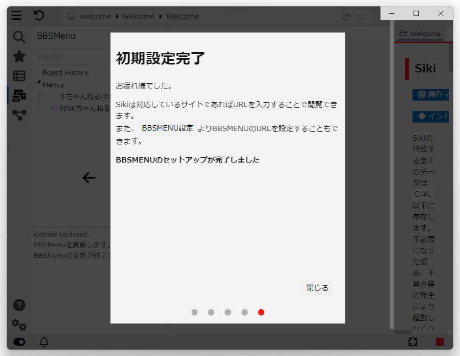
Task: Select the BBSMenu boards icon in sidebar
Action: pyautogui.click(x=19, y=95)
